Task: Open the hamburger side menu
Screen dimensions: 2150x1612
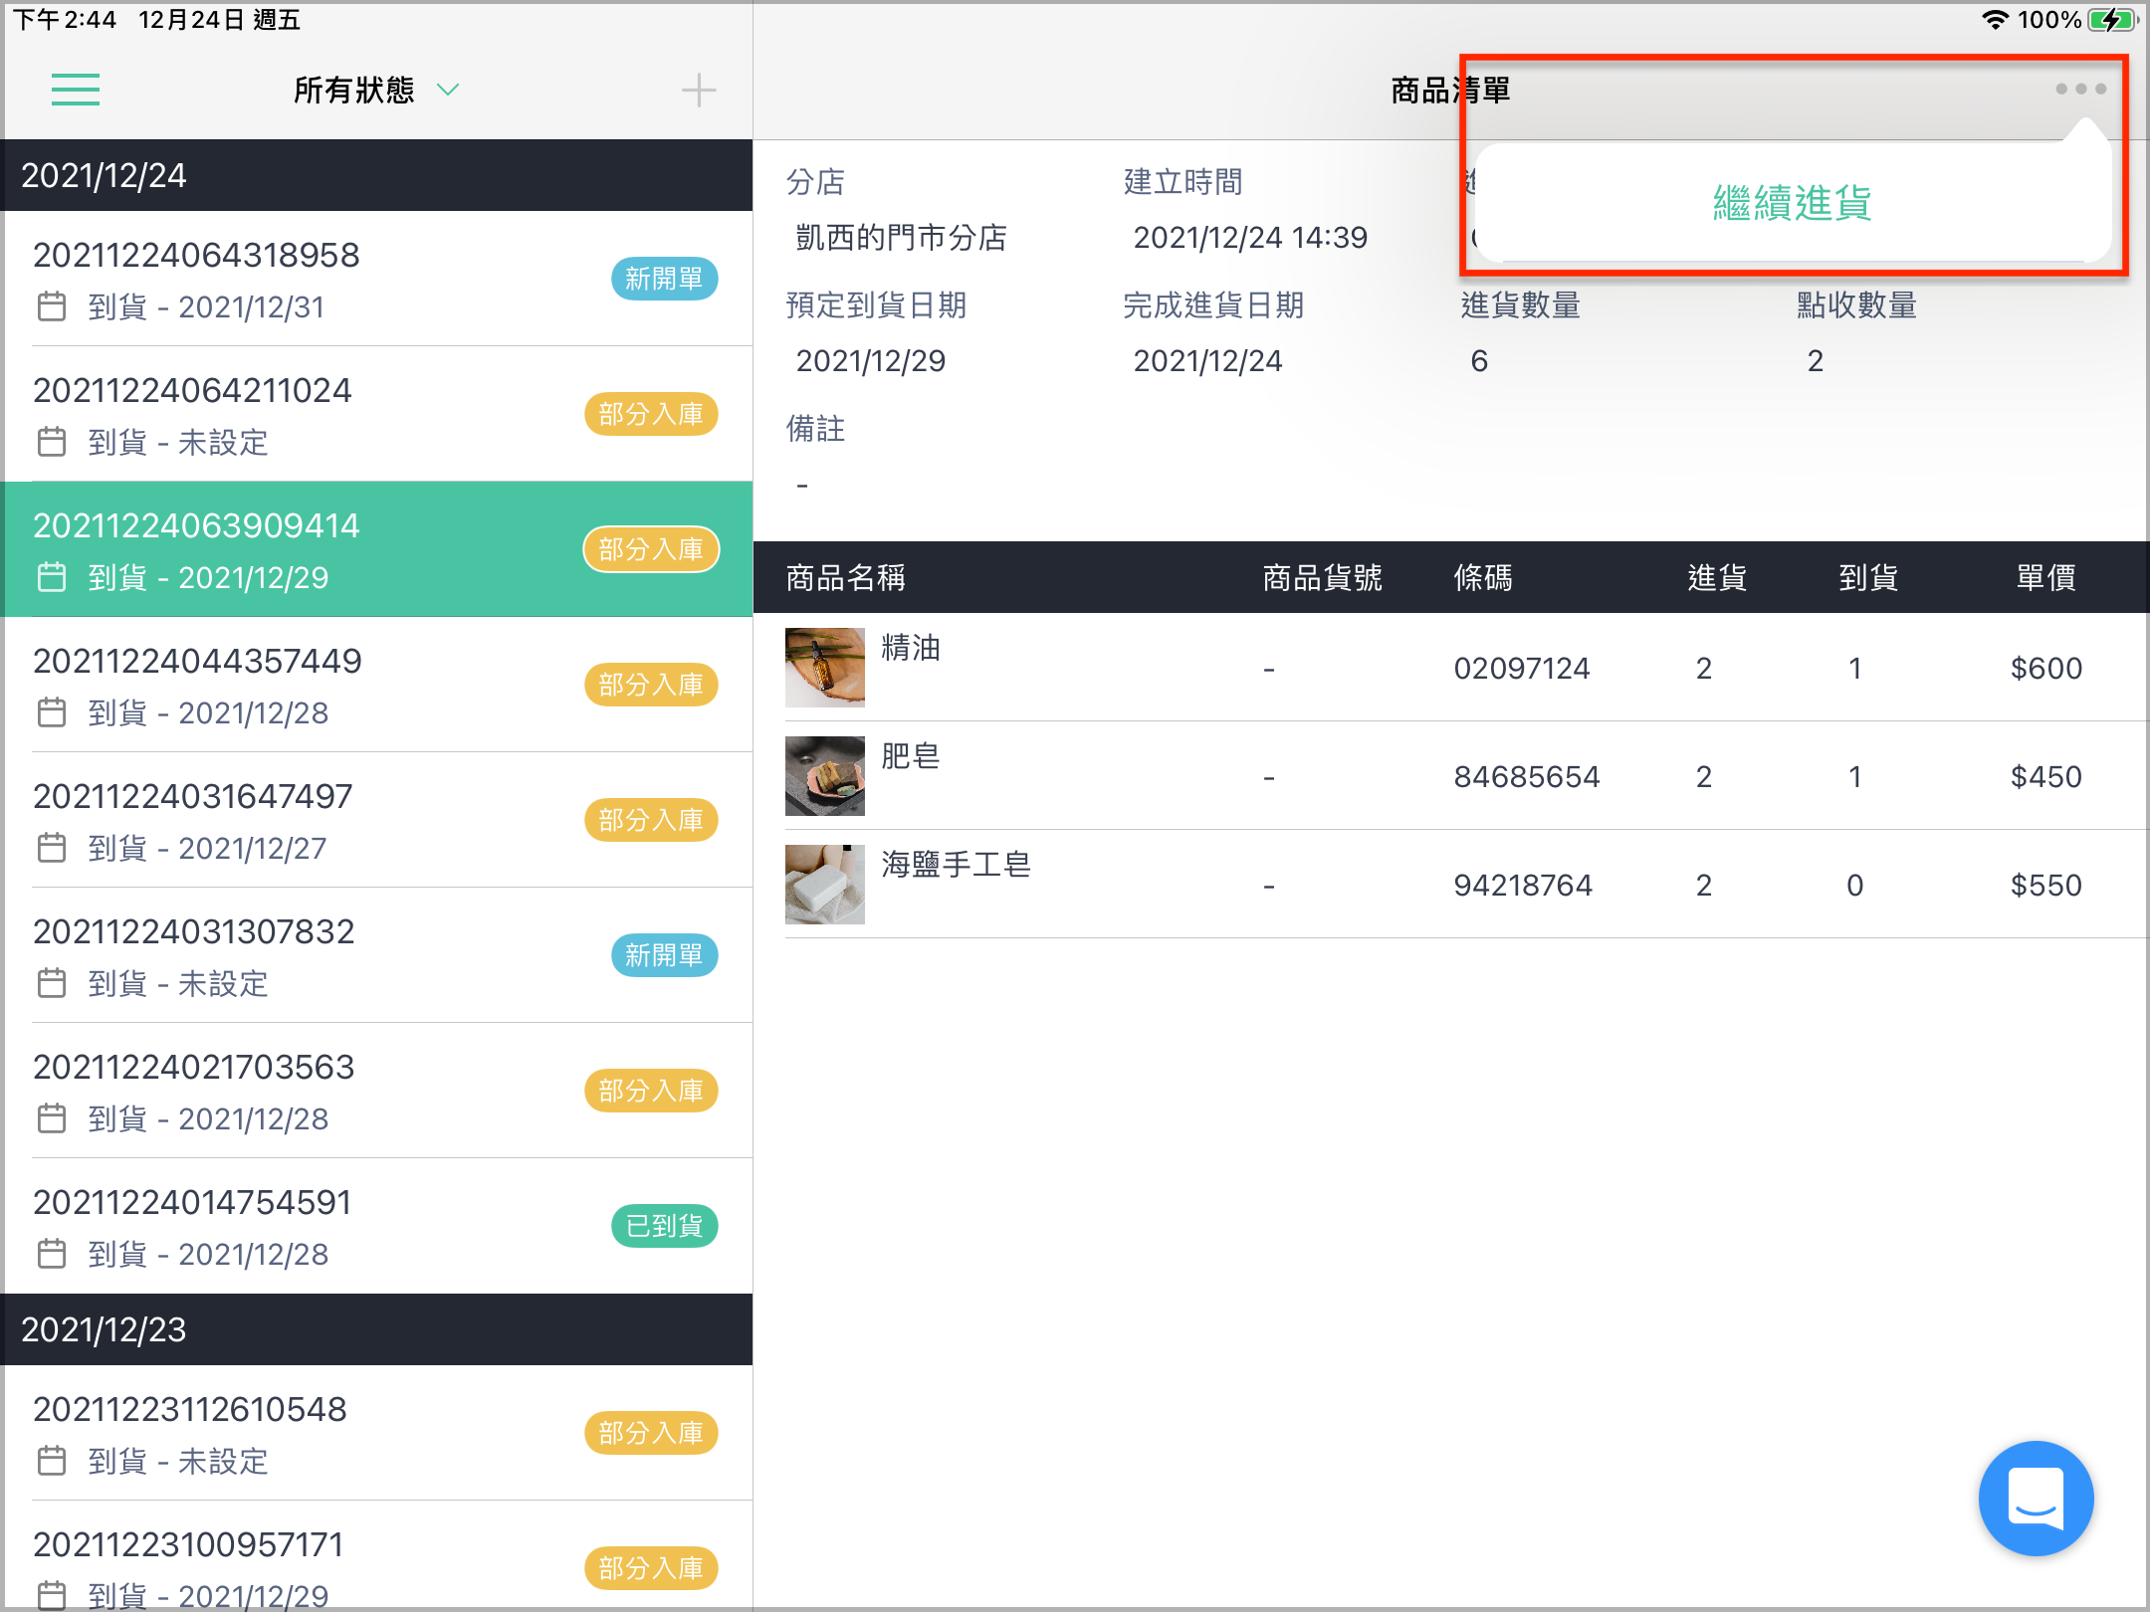Action: tap(76, 90)
